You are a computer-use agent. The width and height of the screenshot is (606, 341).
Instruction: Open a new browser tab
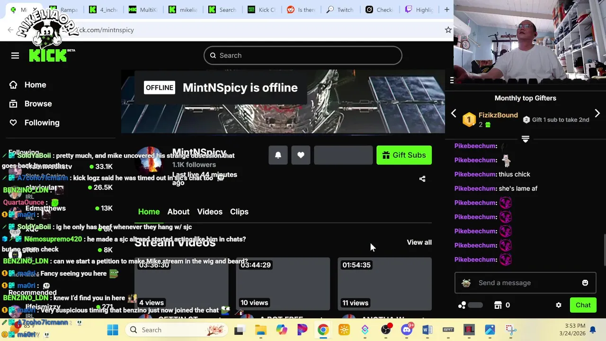click(x=446, y=9)
